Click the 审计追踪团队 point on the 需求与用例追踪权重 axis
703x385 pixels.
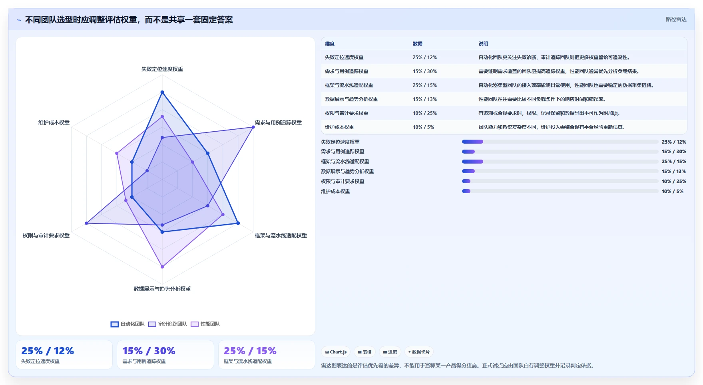tap(253, 127)
